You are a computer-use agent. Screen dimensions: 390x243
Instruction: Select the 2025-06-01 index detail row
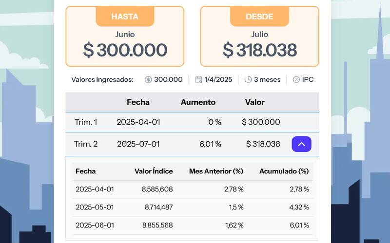(192, 225)
